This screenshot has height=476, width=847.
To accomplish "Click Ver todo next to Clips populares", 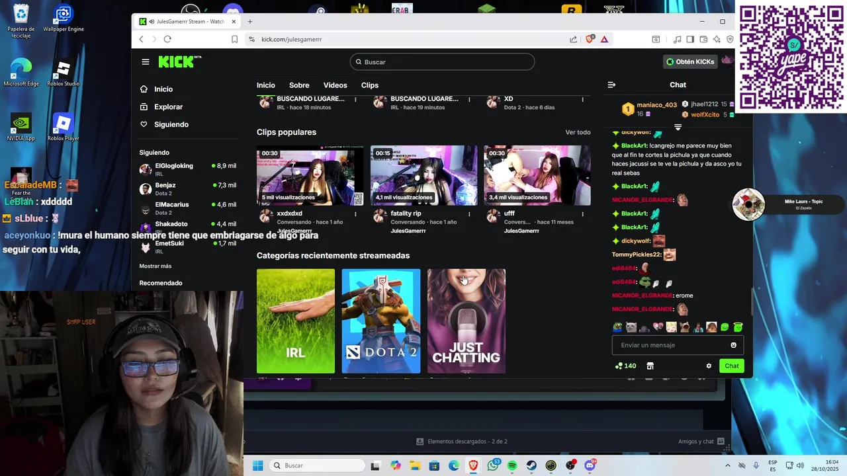I will [x=578, y=132].
